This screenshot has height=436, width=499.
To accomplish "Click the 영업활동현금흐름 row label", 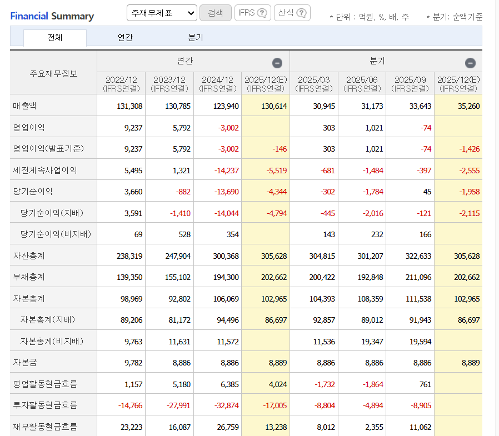I will (45, 384).
